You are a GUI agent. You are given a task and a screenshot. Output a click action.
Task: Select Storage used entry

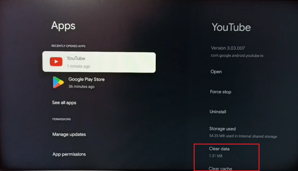click(x=243, y=132)
